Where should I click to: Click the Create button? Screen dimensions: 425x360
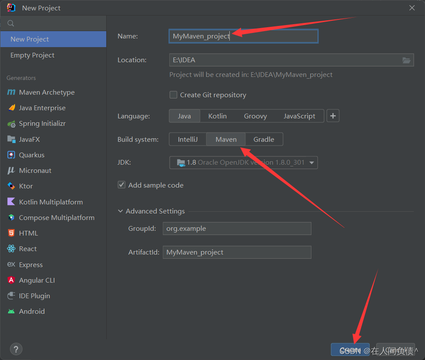click(x=350, y=350)
